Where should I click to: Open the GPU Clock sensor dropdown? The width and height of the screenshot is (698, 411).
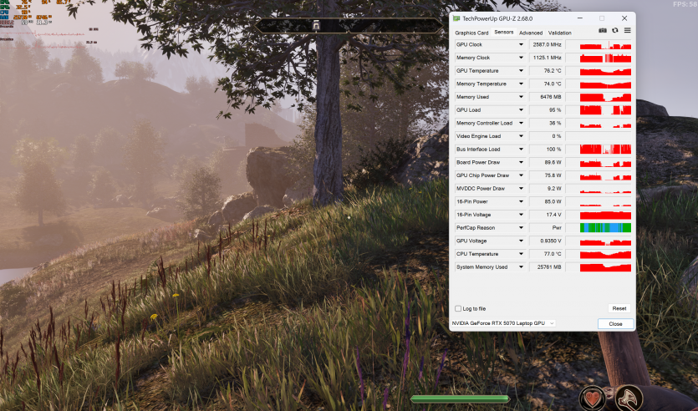[522, 45]
